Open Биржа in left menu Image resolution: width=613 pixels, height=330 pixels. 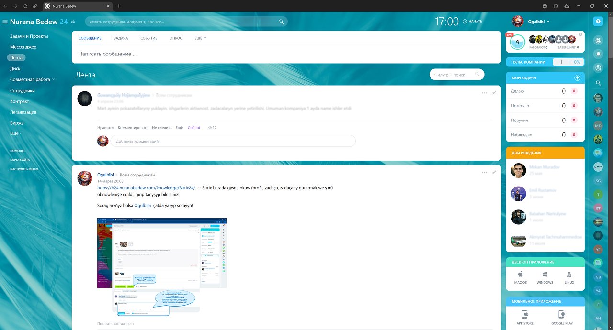[17, 123]
